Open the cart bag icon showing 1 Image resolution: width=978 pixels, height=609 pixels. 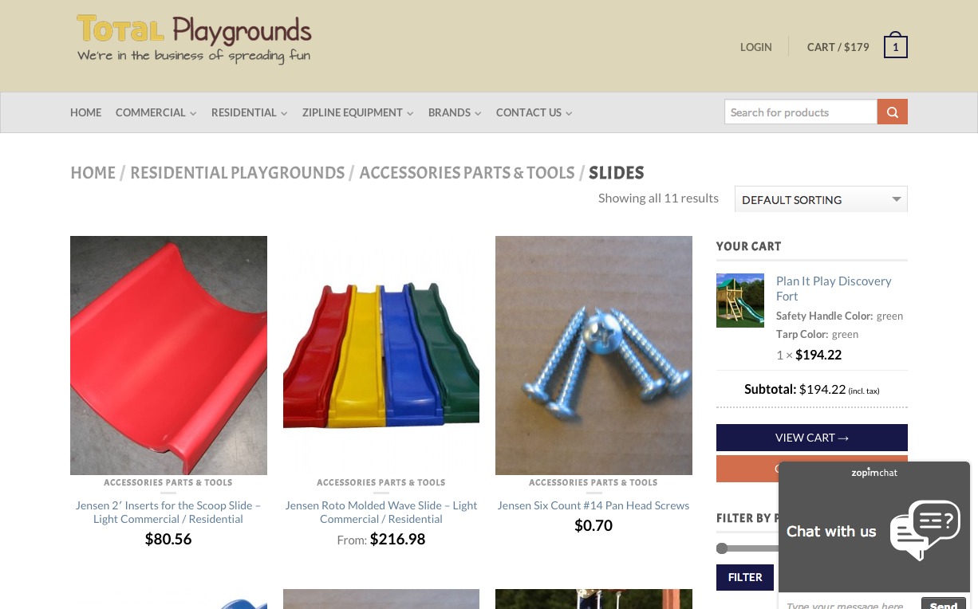[x=896, y=46]
